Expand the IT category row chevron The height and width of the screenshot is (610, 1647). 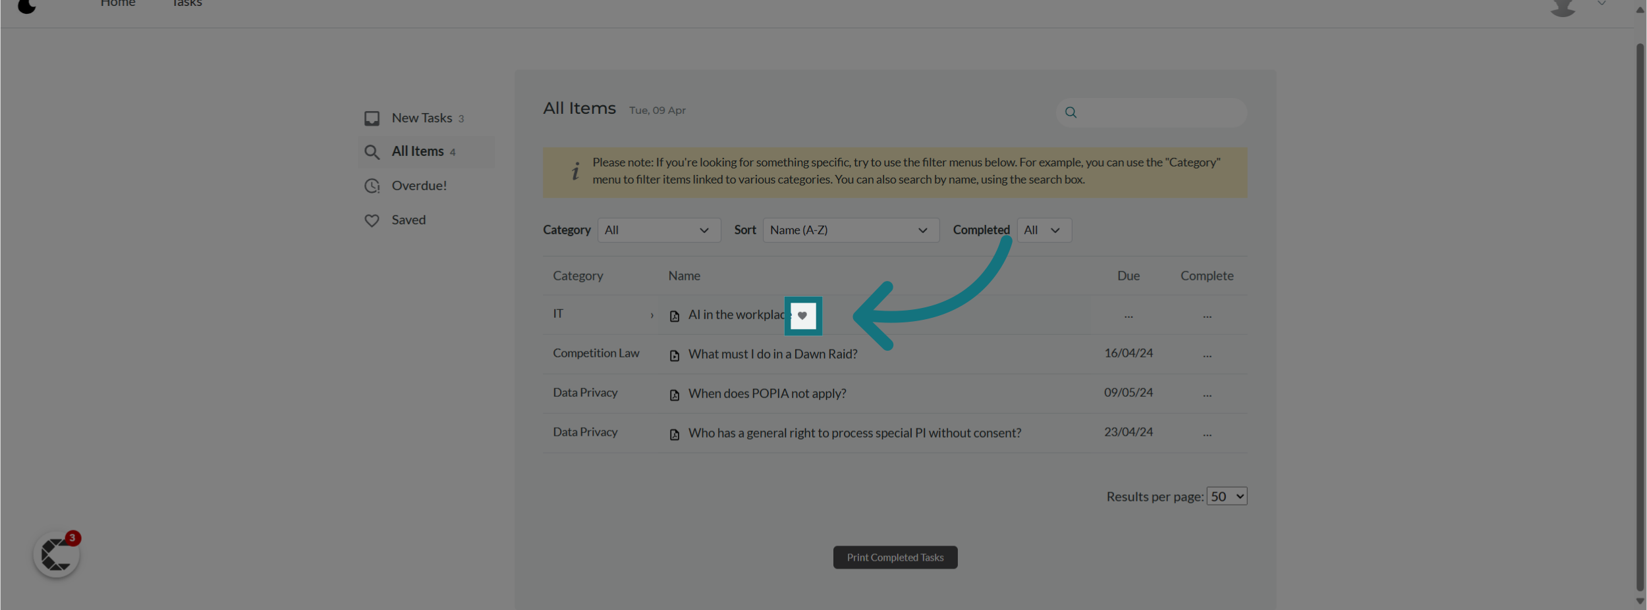click(652, 315)
